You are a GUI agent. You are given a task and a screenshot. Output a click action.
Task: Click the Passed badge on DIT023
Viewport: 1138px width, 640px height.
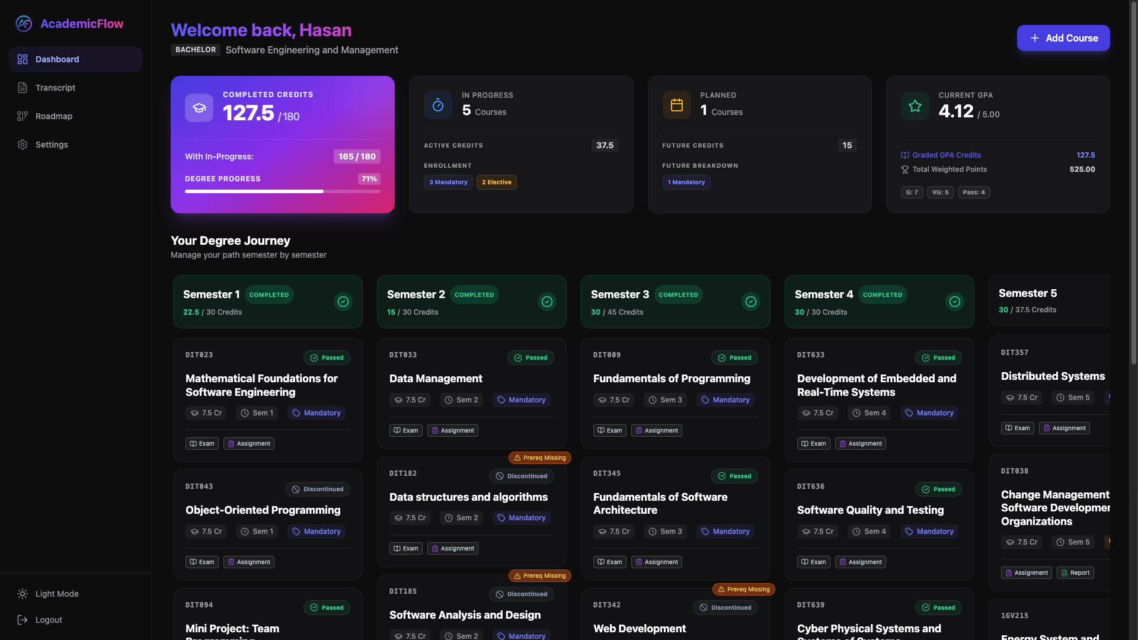(x=327, y=358)
